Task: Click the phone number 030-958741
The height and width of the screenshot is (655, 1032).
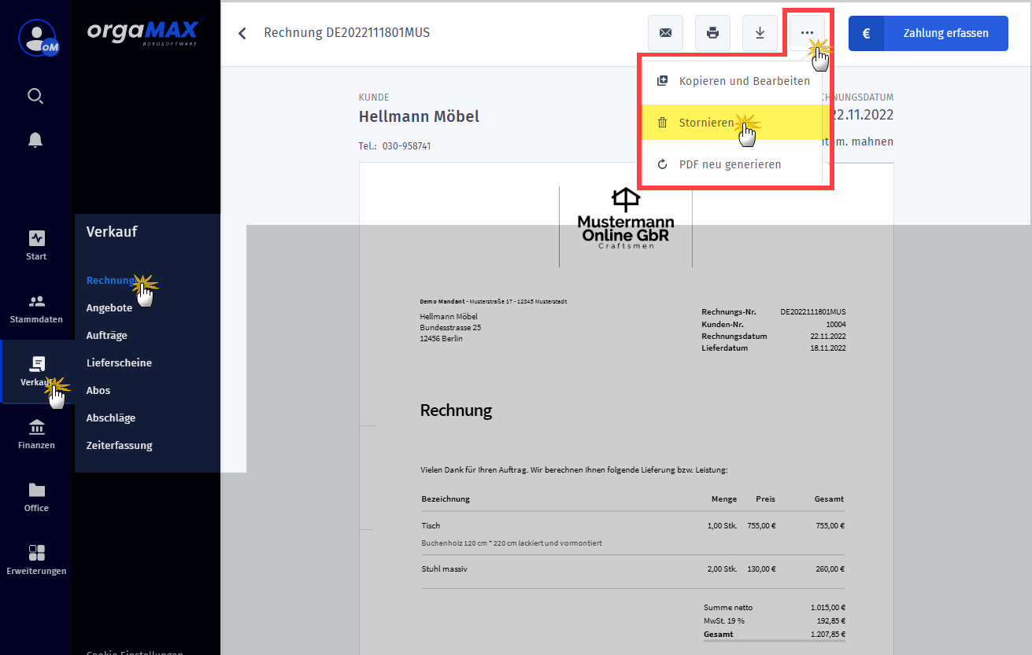Action: click(x=406, y=146)
